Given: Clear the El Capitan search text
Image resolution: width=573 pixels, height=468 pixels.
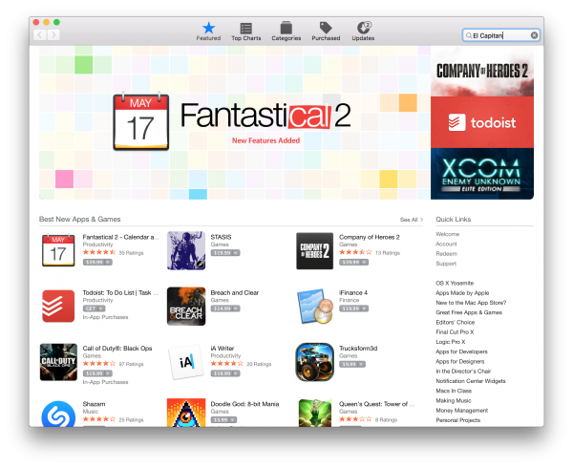Looking at the screenshot, I should [534, 35].
